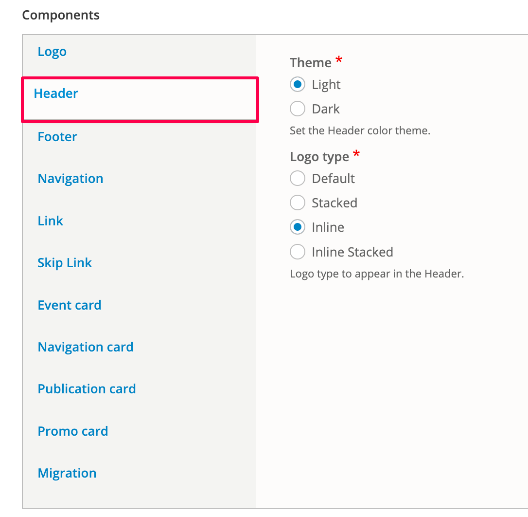Image resolution: width=528 pixels, height=517 pixels.
Task: Open the Logo vertical tab
Action: [x=52, y=52]
